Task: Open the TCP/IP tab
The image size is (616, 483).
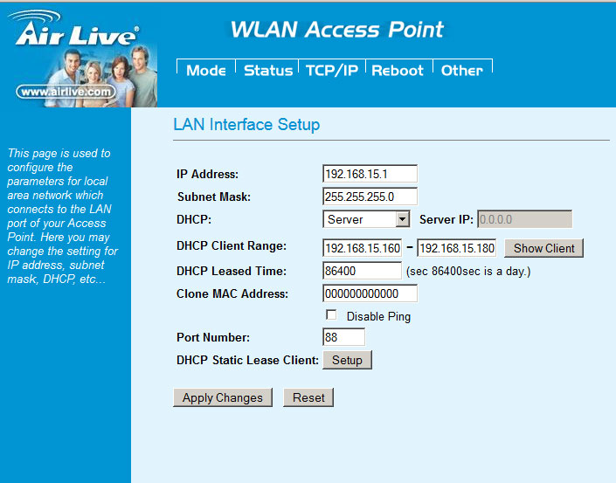Action: [332, 70]
